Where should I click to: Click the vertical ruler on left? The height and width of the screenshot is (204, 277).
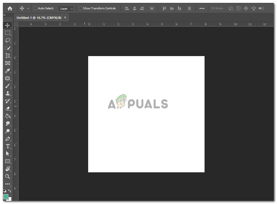[x=16, y=114]
